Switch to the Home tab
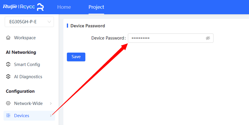 click(64, 7)
